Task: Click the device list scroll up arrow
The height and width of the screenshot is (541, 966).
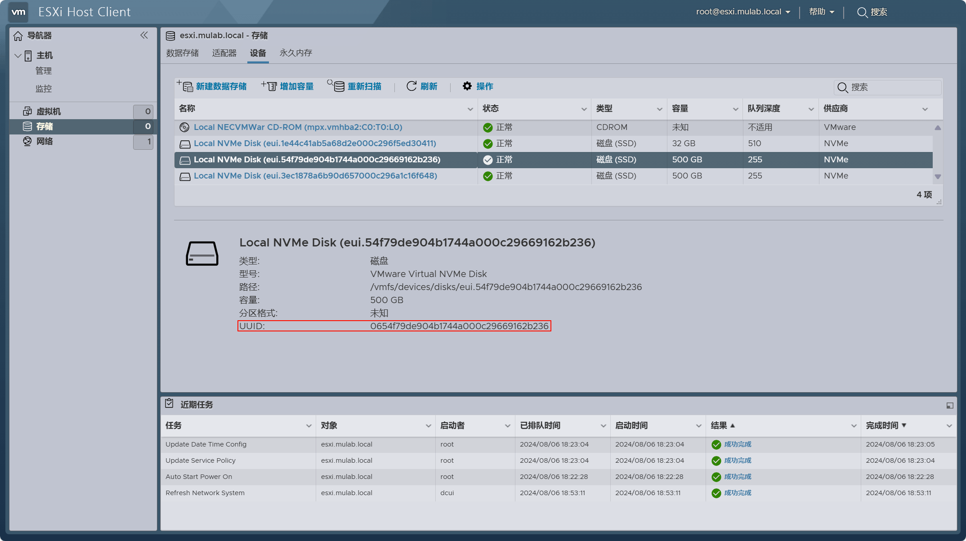Action: 938,128
